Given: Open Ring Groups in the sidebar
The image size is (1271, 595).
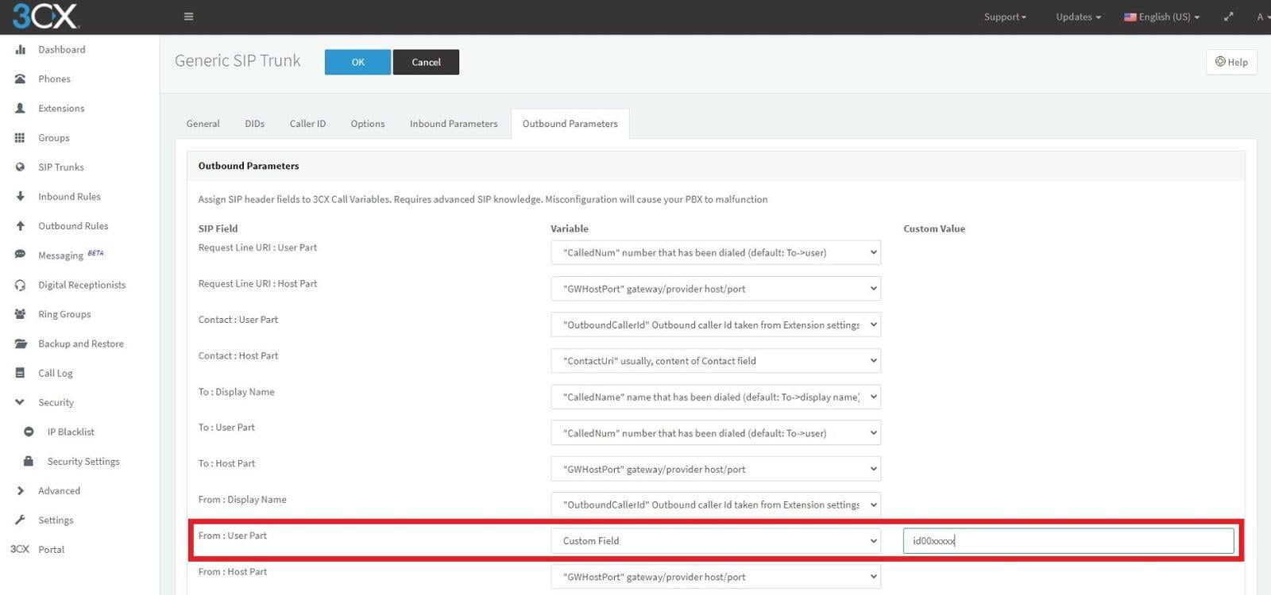Looking at the screenshot, I should pos(64,314).
